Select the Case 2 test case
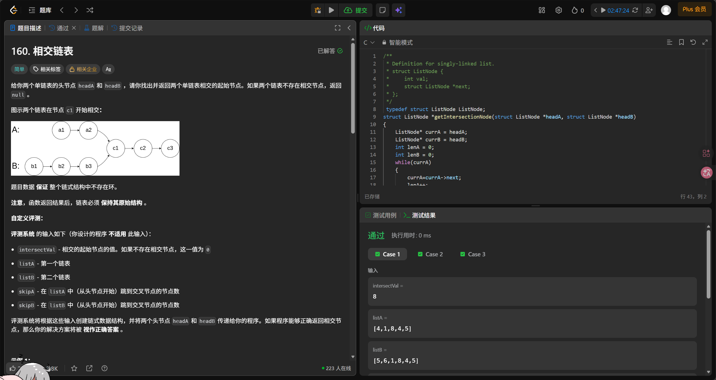The height and width of the screenshot is (380, 716). point(430,254)
